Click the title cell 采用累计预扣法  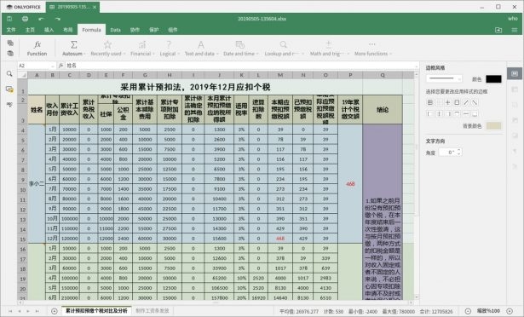coord(195,87)
